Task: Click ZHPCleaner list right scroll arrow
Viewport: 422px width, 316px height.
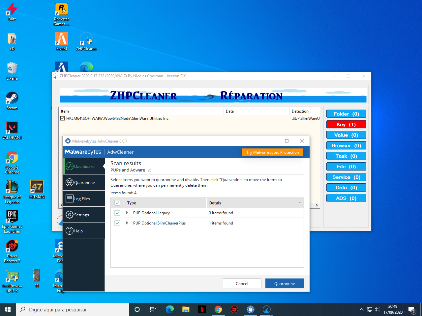Action: [x=316, y=205]
